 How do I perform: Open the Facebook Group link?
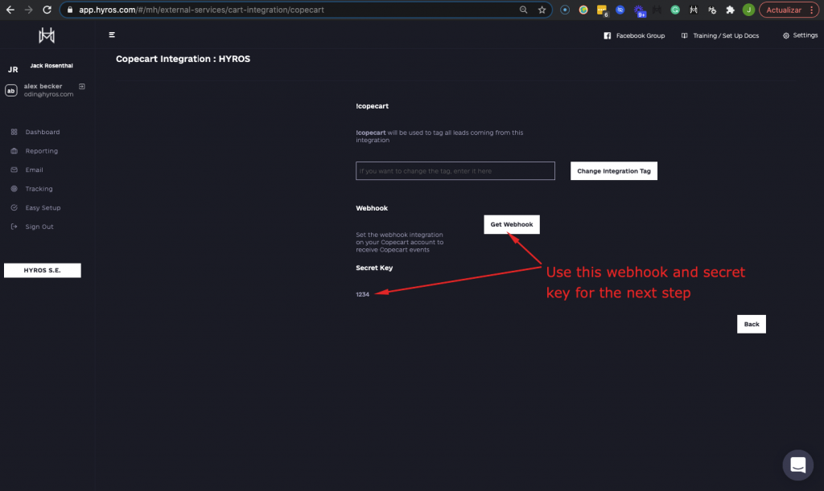640,35
